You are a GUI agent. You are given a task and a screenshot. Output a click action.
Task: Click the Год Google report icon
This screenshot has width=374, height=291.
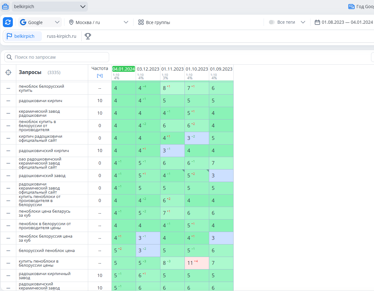pos(351,7)
